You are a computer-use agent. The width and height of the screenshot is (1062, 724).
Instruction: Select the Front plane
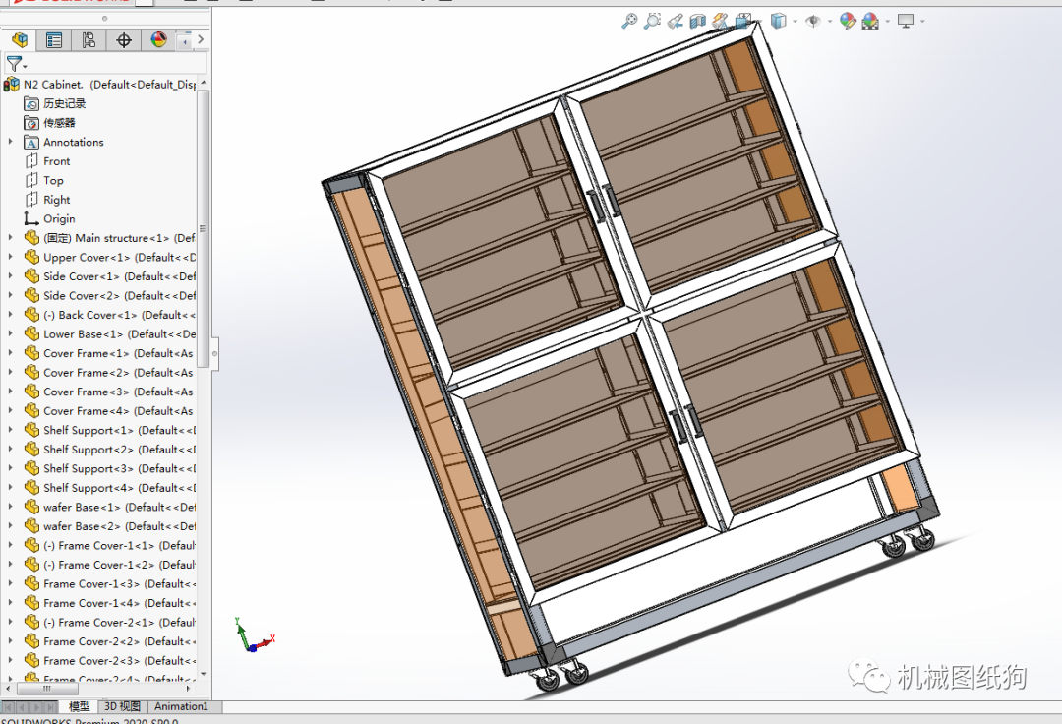pyautogui.click(x=56, y=161)
